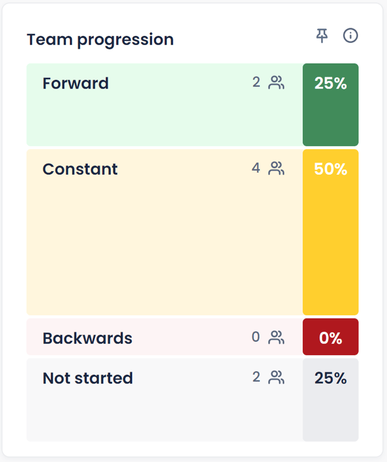Click the people icon in Backwards row
Screen dimensions: 387x462
click(276, 337)
